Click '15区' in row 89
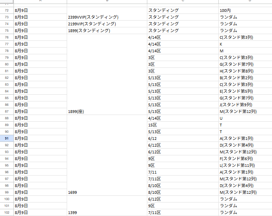Image resolution: width=272 pixels, height=216 pixels. coord(183,125)
